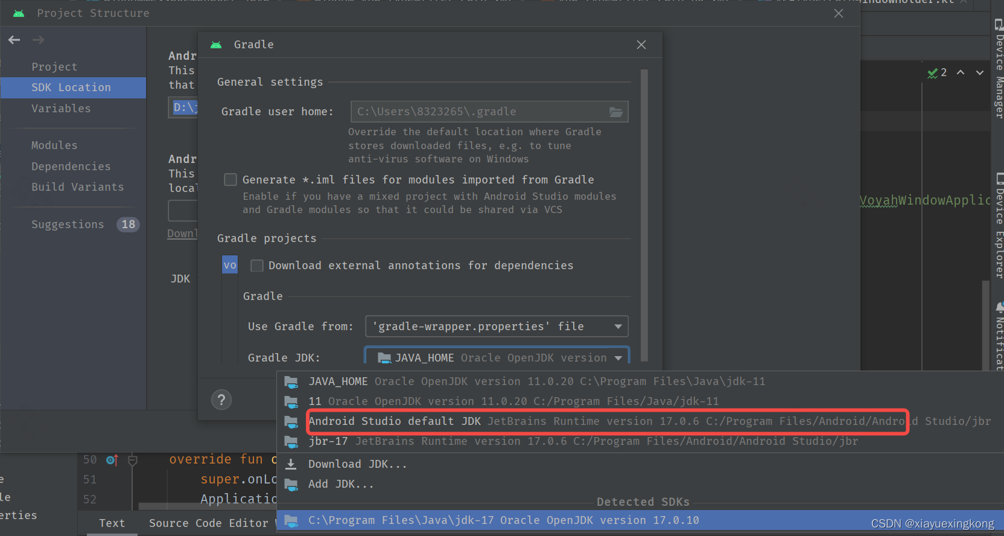Click the Android icon in Project Structure title

(19, 13)
